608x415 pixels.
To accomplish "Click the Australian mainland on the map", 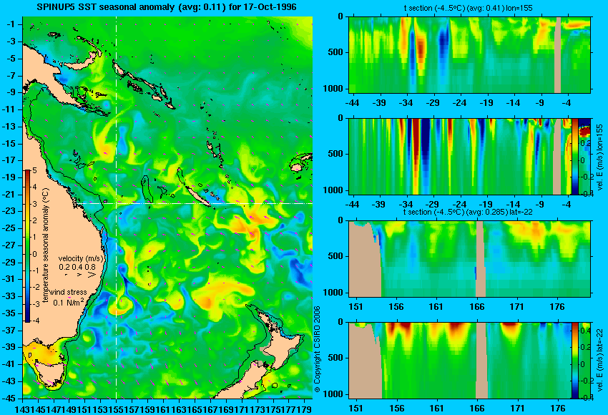I will click(x=58, y=233).
